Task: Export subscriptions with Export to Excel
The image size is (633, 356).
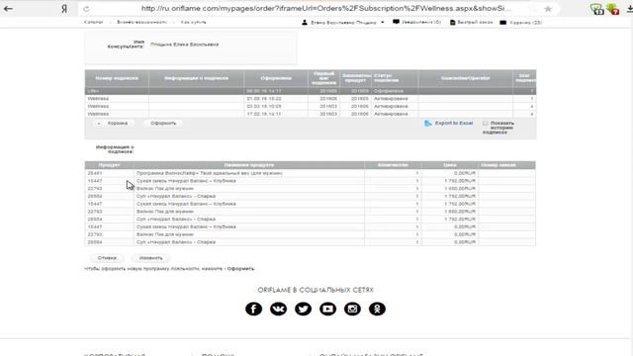Action: (448, 123)
